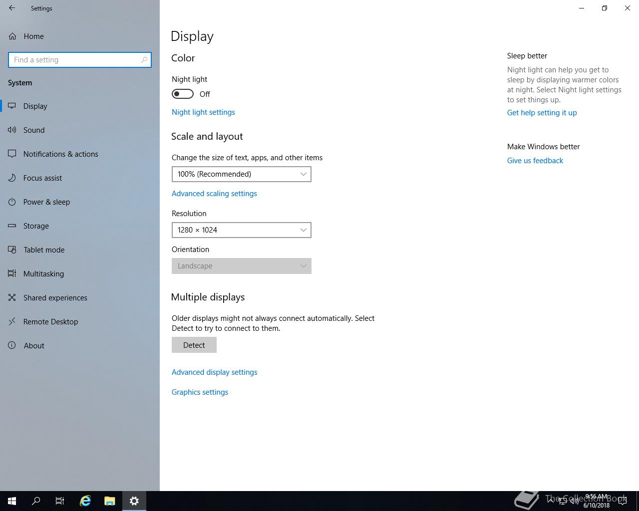Open Power & sleep icon

(x=12, y=202)
